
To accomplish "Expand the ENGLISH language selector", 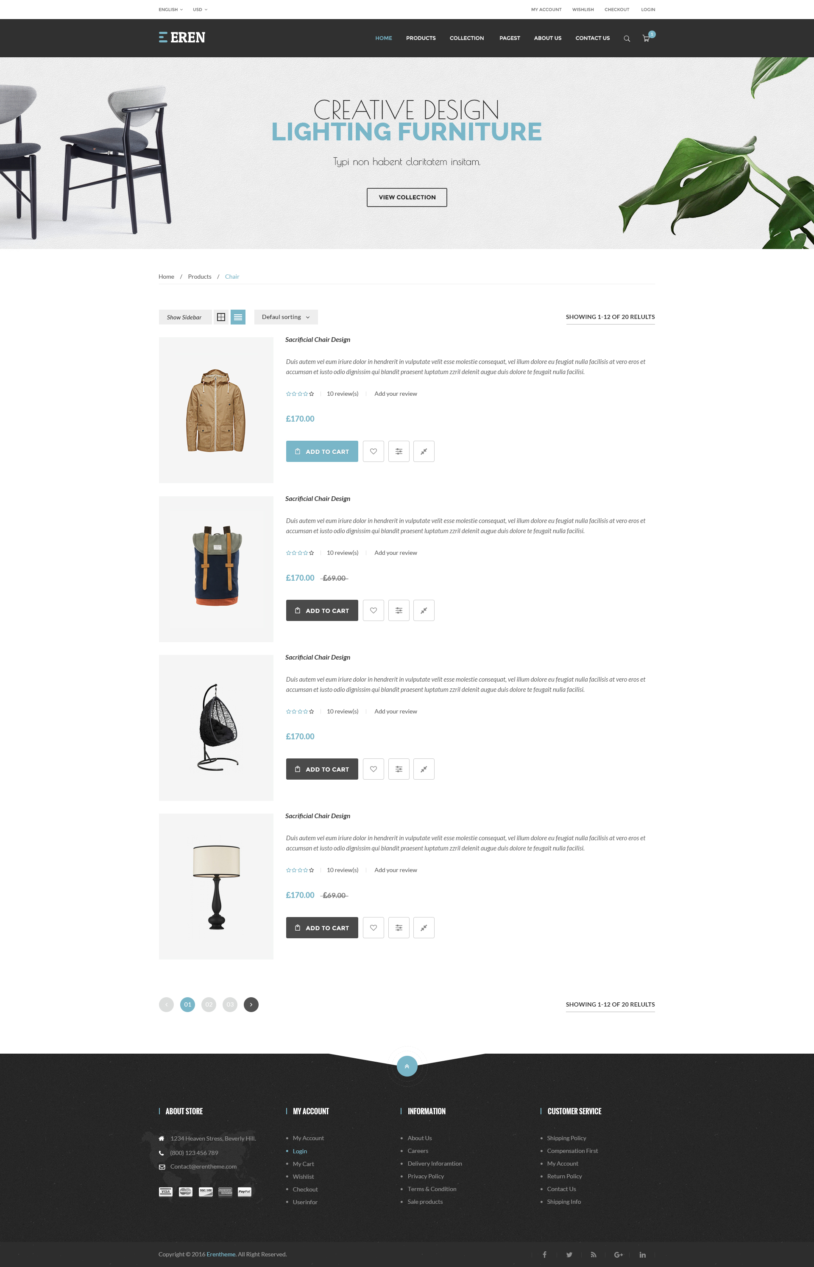I will pos(170,9).
